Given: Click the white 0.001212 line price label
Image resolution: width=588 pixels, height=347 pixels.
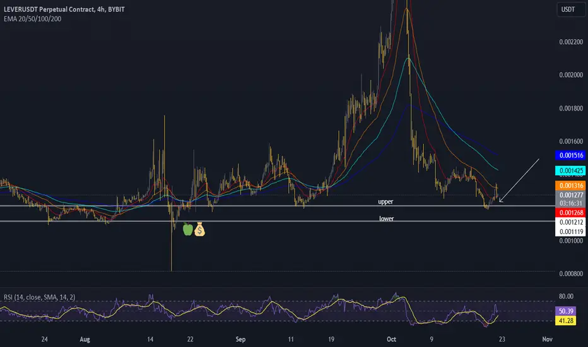Looking at the screenshot, I should tap(571, 222).
